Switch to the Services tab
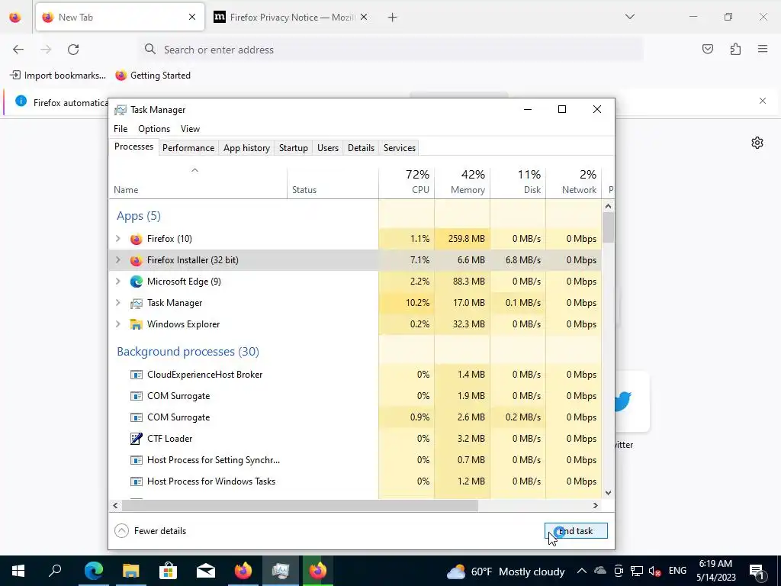 [x=400, y=148]
